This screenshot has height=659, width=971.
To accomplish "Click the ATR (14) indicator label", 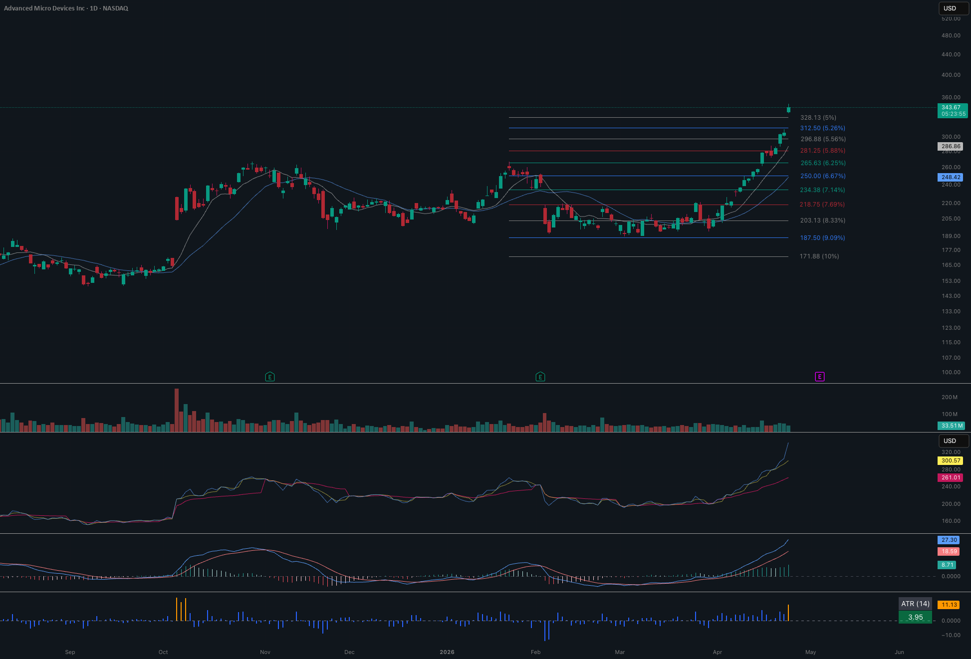I will pyautogui.click(x=915, y=604).
